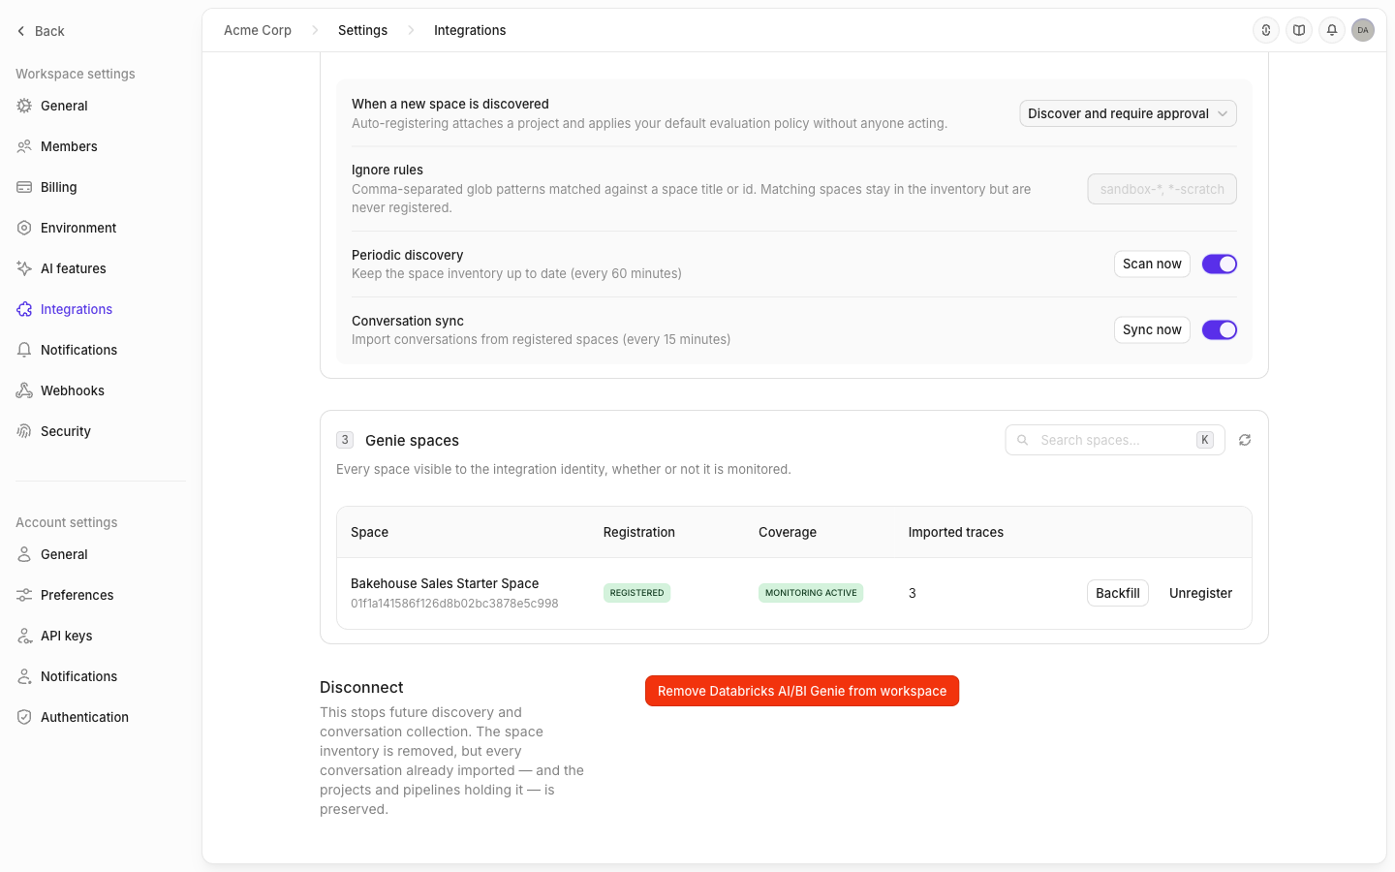Click the MONITORING ACTIVE badge
Screen dimensions: 1395x872
tap(811, 593)
